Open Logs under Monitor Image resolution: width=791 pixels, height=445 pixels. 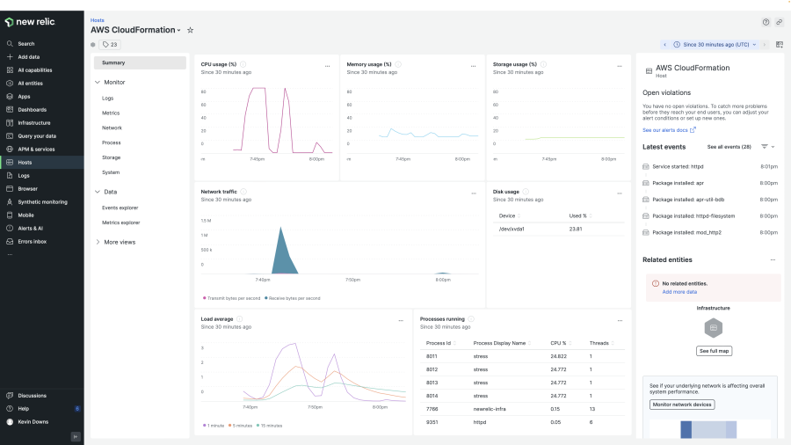pos(108,98)
